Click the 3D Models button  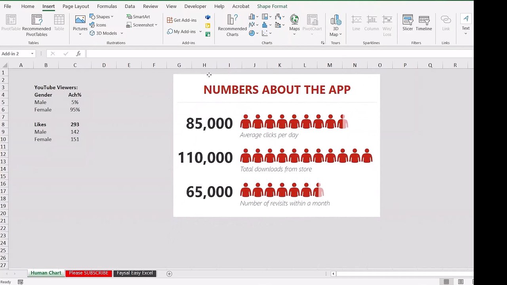point(104,33)
